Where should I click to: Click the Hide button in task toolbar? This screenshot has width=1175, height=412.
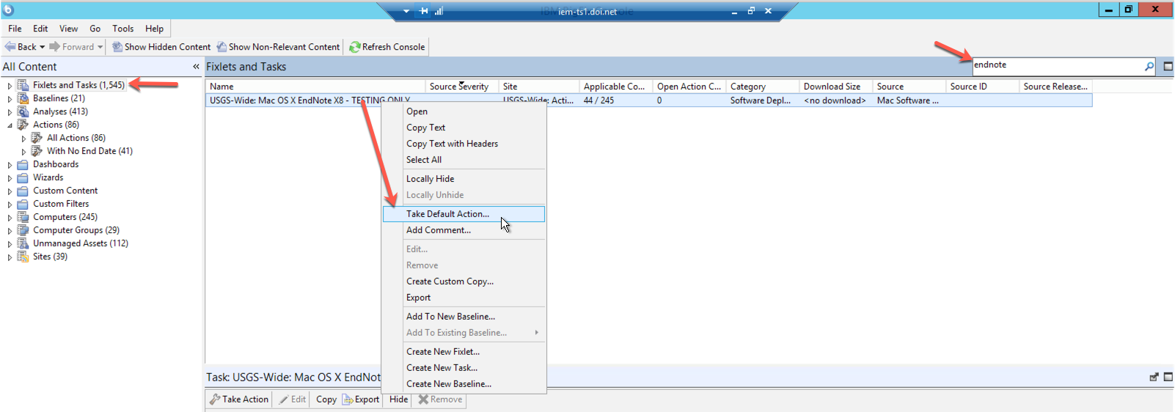click(399, 400)
